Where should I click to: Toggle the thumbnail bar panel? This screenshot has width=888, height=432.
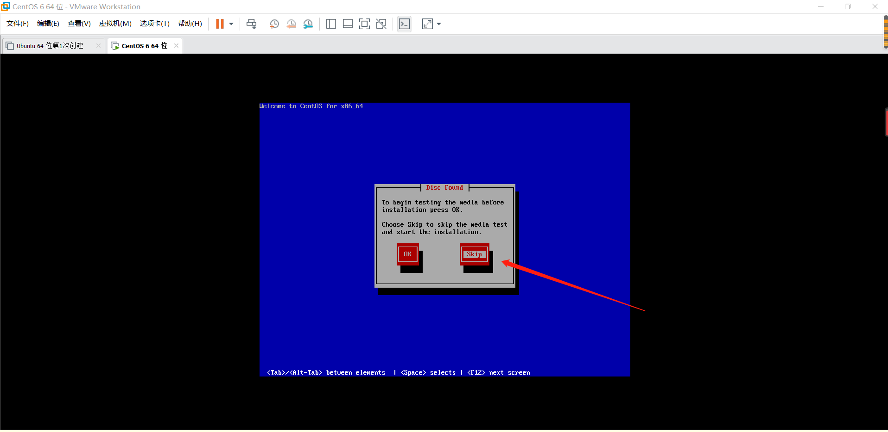(348, 24)
